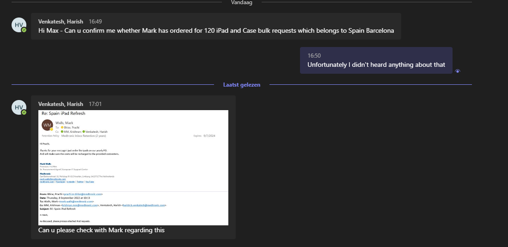Viewport: 508px width, 247px height.
Task: Select the 'Unfortunately I didn't heard anything' reply
Action: pyautogui.click(x=376, y=65)
